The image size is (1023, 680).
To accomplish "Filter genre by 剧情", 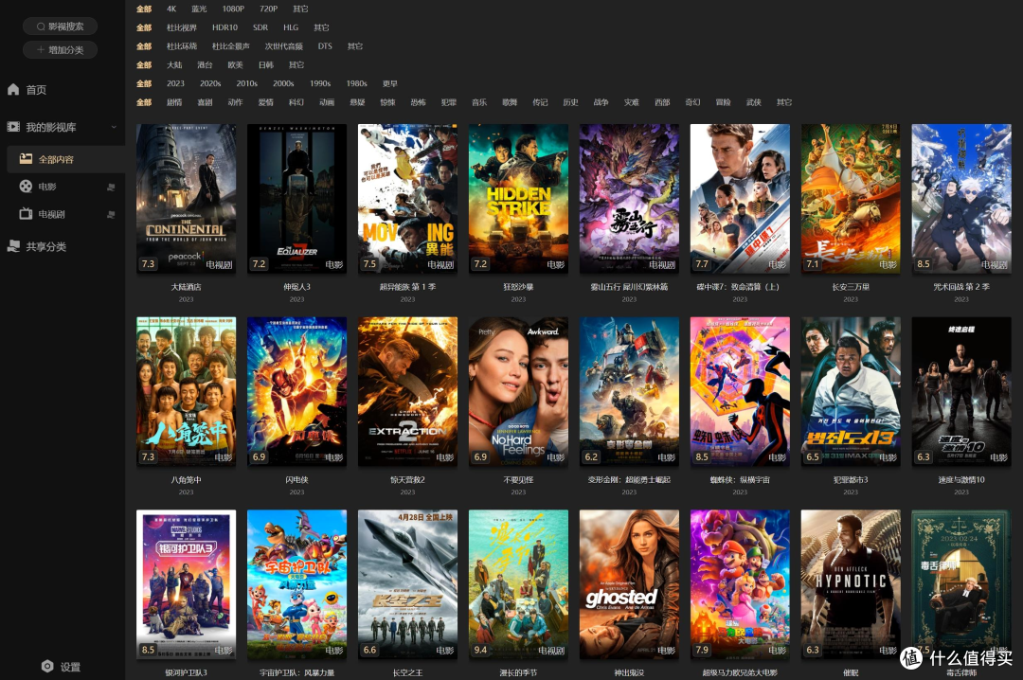I will pyautogui.click(x=174, y=102).
